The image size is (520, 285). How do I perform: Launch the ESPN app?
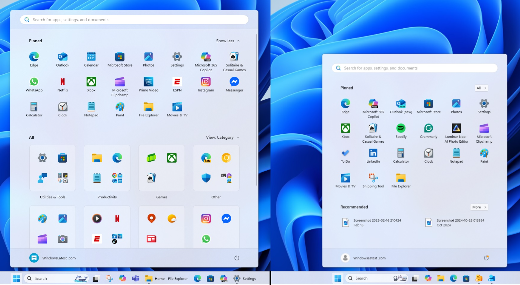pyautogui.click(x=177, y=81)
